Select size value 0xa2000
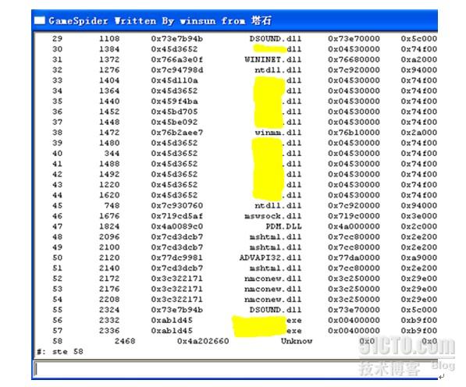Viewport: 466px width, 387px height. tap(418, 59)
